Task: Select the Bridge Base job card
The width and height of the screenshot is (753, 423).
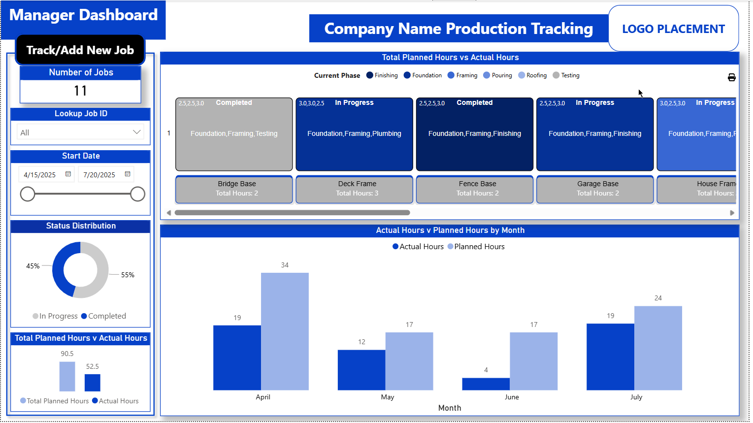Action: 234,134
